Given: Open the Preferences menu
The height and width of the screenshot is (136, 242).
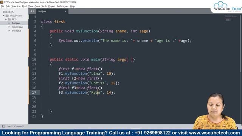Looking at the screenshot, I should point(62,6).
